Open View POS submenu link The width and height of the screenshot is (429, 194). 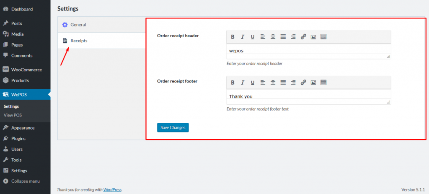tap(13, 115)
